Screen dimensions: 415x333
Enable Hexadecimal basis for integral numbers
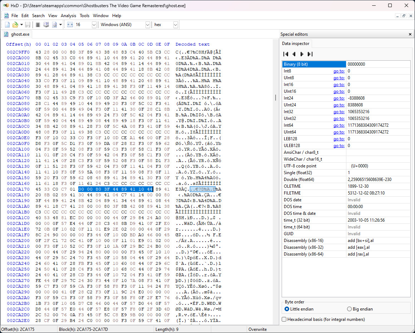[323, 319]
